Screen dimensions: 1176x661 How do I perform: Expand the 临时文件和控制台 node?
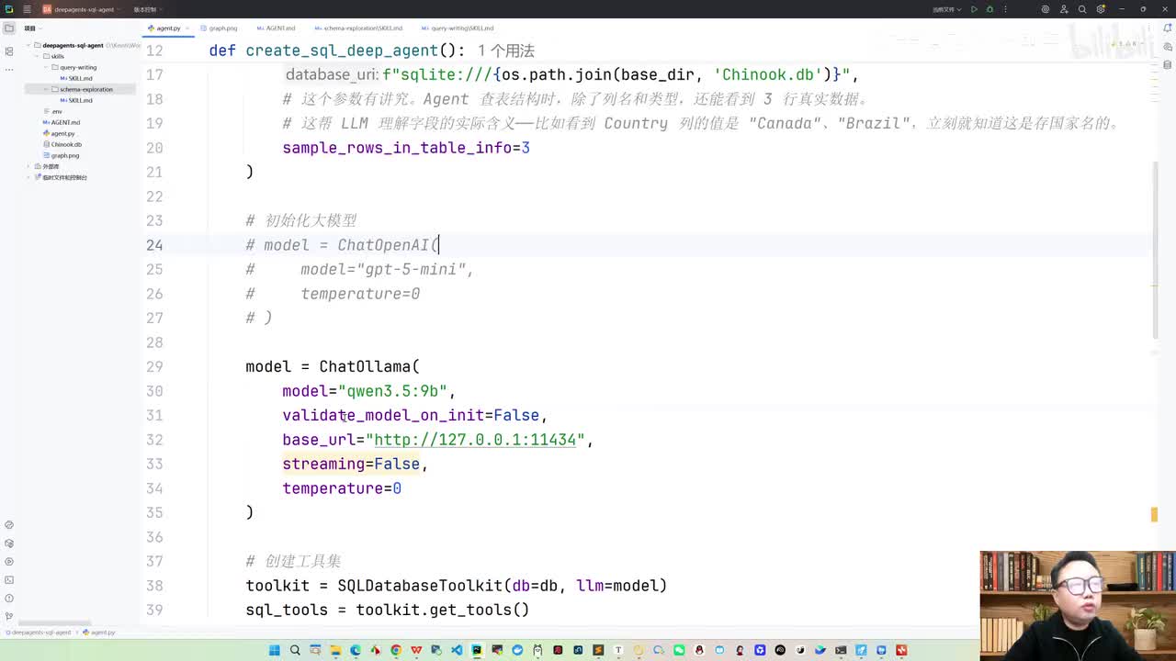[x=28, y=177]
